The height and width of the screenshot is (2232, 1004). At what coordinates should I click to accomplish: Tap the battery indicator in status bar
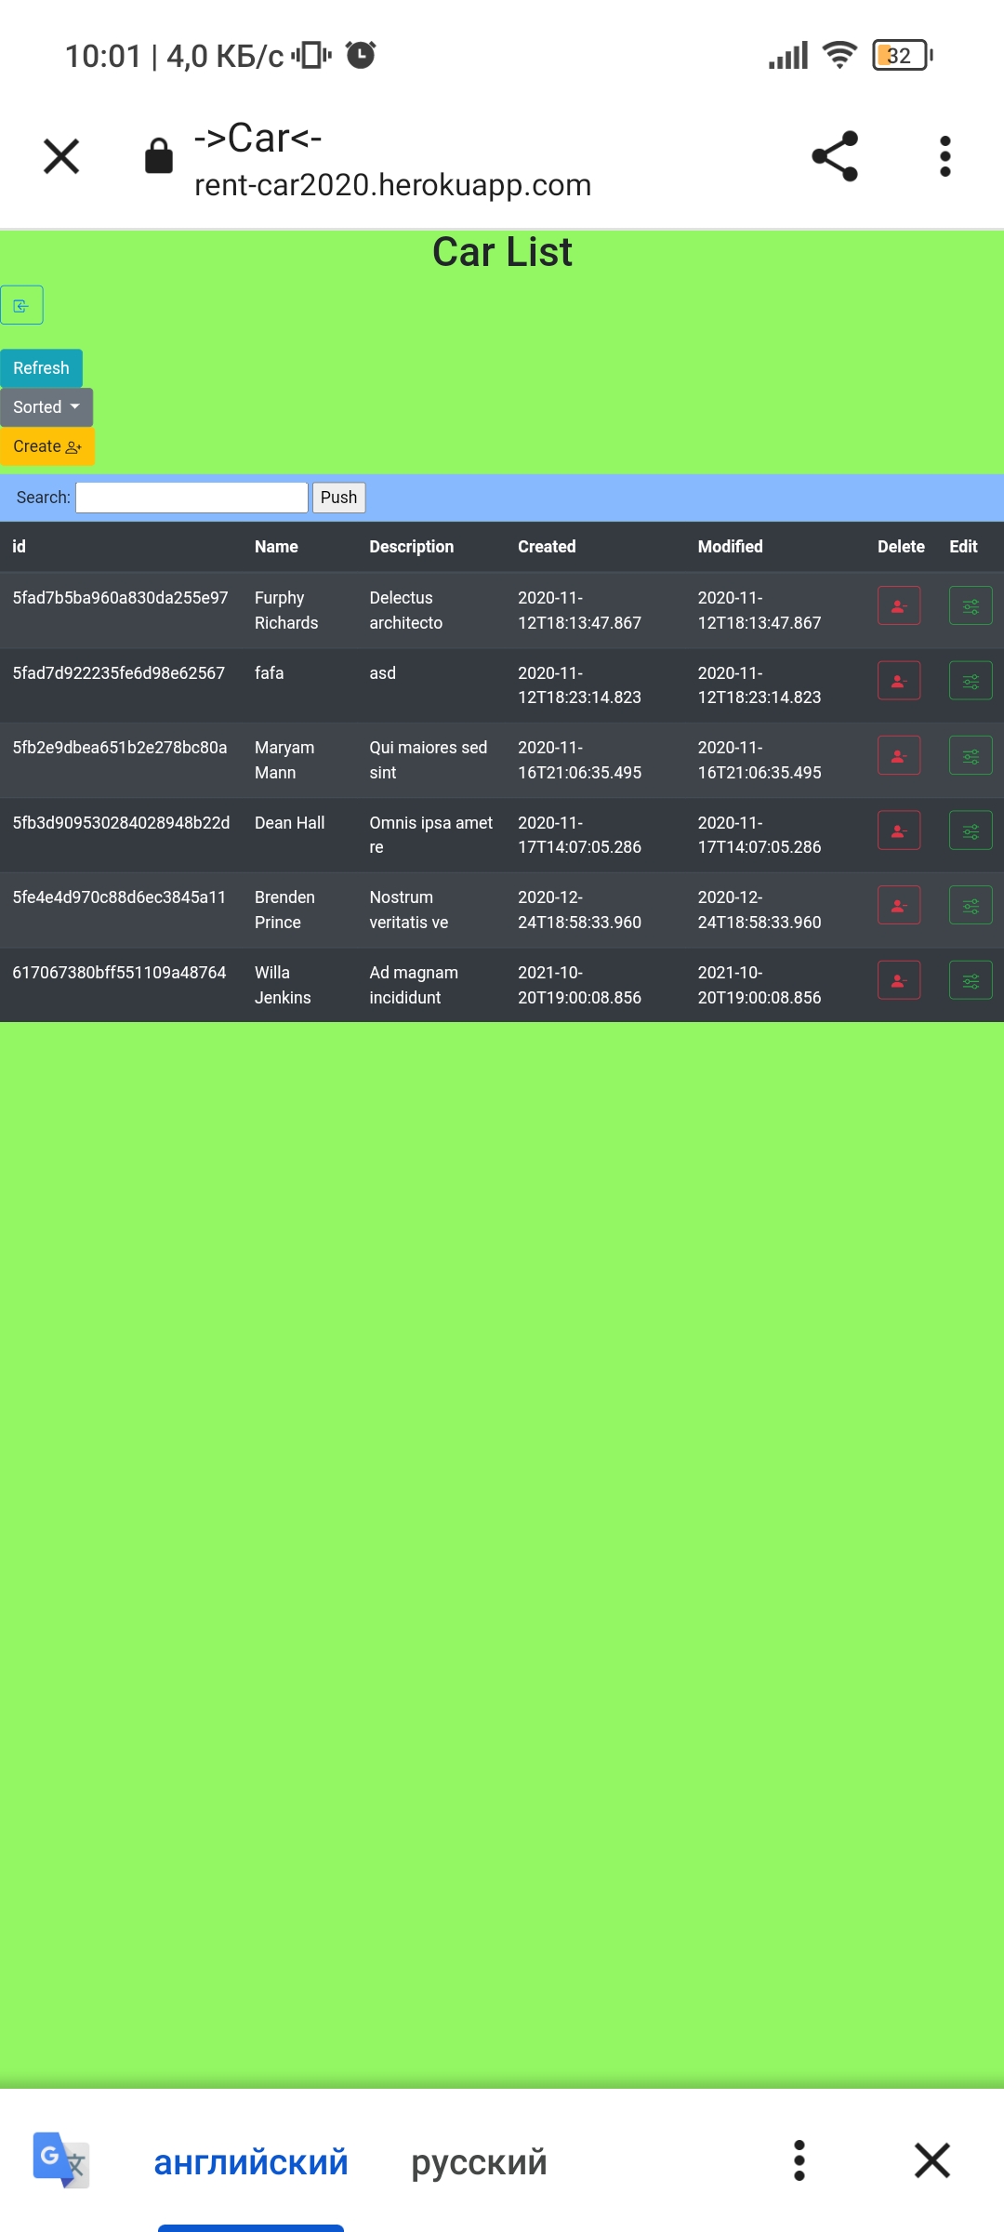click(903, 56)
